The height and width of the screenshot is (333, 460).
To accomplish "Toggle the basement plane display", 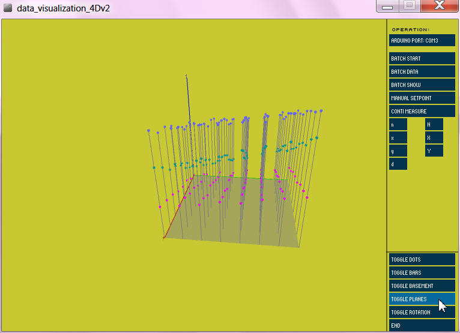I will (422, 286).
